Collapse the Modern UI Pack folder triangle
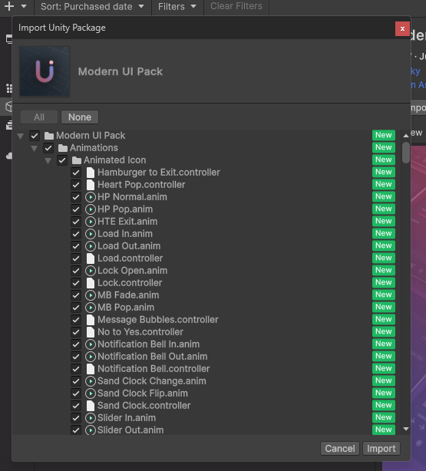Screen dimensions: 426x471 coord(21,136)
